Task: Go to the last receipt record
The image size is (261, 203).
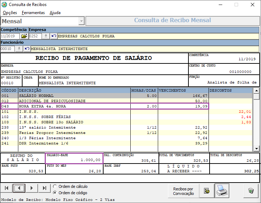Action: tap(44, 188)
